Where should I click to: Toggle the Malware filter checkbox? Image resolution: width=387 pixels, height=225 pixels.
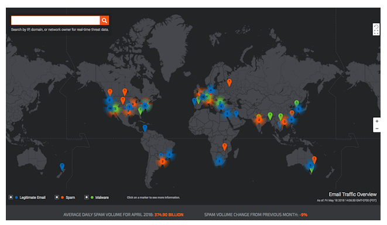pos(87,197)
